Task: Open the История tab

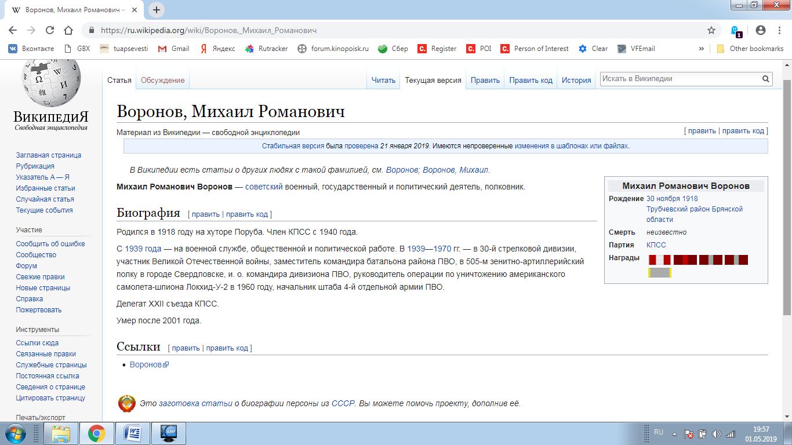Action: pyautogui.click(x=576, y=81)
